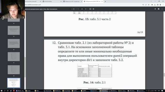Click the thumbnail sidebar scrollbar
165x92 pixels.
pyautogui.click(x=25, y=67)
